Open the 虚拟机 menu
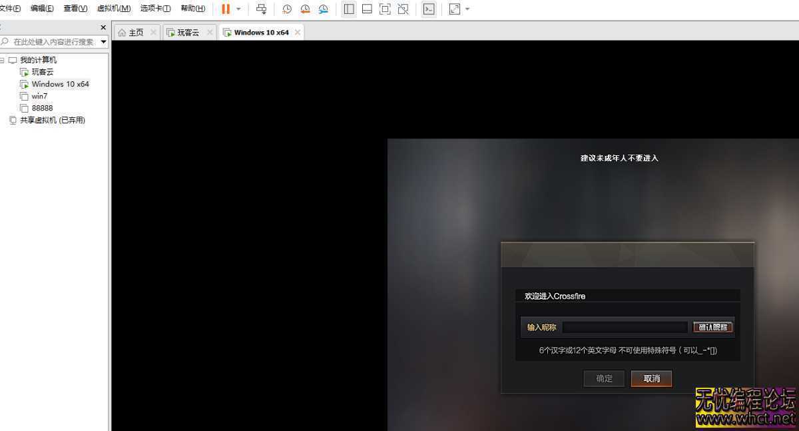Screen dimensions: 799x431 pos(114,9)
